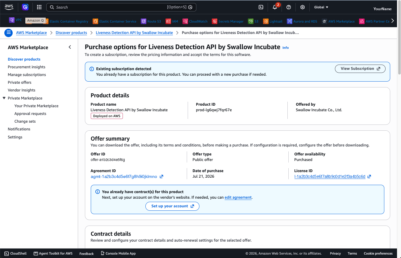Open Notifications in sidebar
The width and height of the screenshot is (401, 258).
pyautogui.click(x=19, y=129)
